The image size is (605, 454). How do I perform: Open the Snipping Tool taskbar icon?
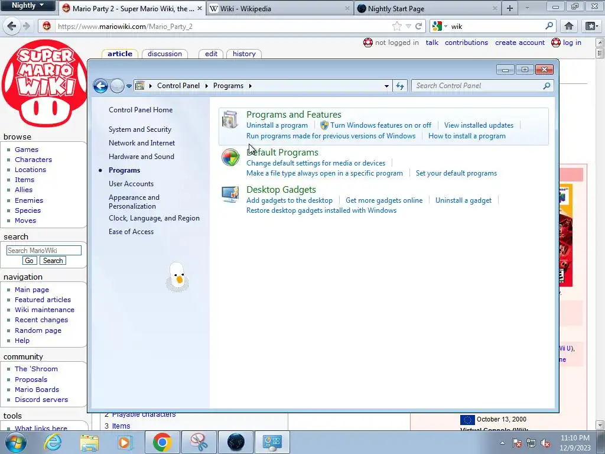(199, 442)
